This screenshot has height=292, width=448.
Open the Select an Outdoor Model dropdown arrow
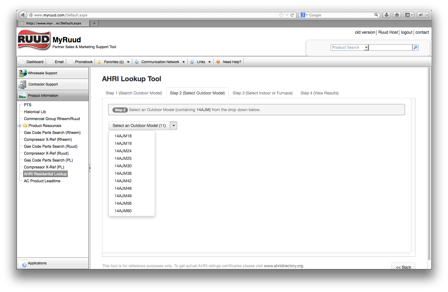173,126
